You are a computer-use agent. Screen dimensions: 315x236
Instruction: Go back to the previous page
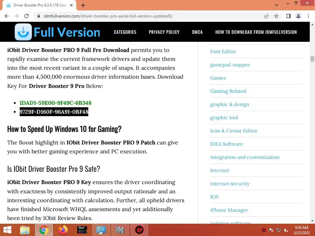click(7, 16)
